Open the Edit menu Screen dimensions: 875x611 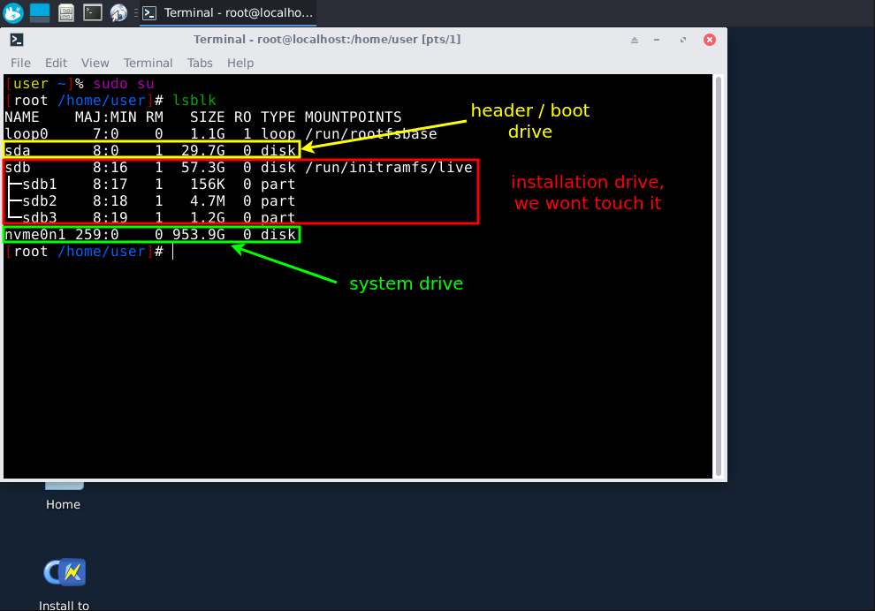click(56, 63)
